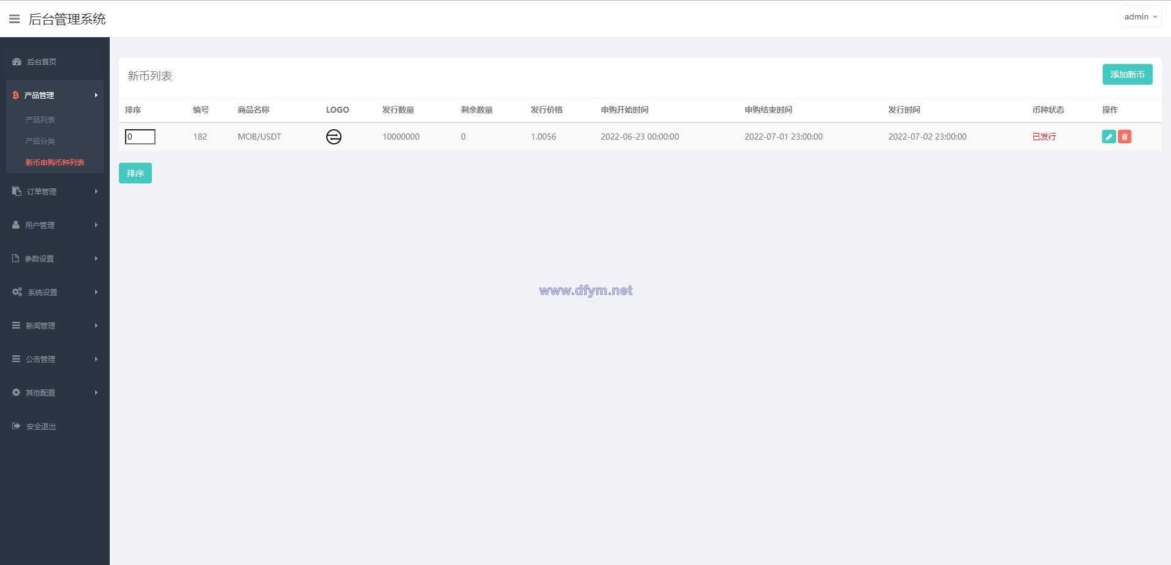The image size is (1171, 565).
Task: Delete the MOB/USDT row with trash icon
Action: [x=1125, y=137]
